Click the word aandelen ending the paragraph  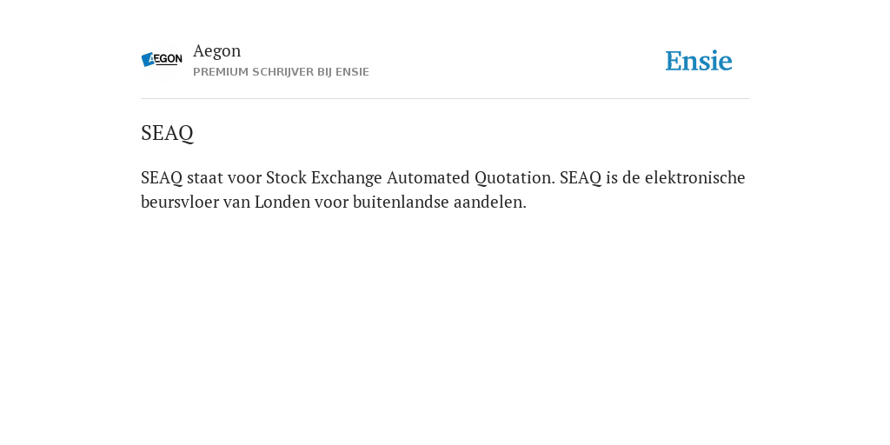[x=488, y=202]
